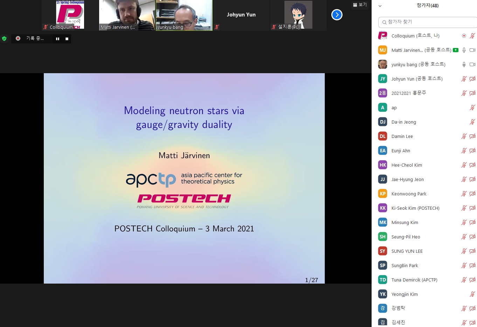477x327 pixels.
Task: Click Tuna Demircik camera-off icon
Action: [x=472, y=280]
